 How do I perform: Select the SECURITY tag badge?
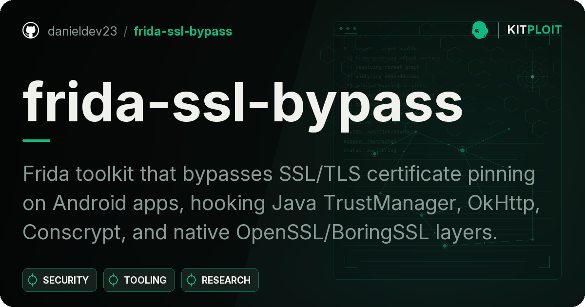59,280
